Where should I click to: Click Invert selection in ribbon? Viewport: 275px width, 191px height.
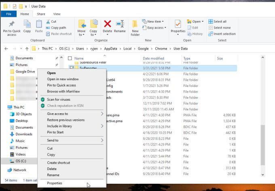pyautogui.click(x=222, y=34)
